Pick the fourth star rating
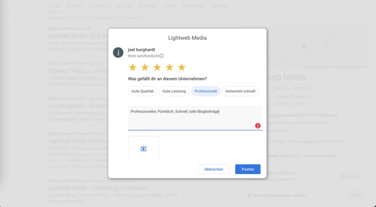This screenshot has width=376, height=207. click(x=170, y=67)
